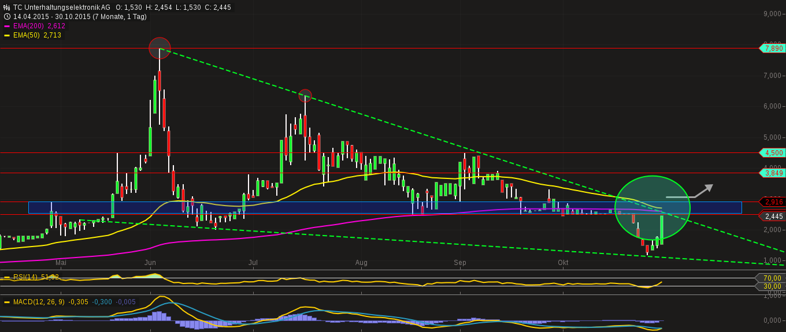Click the Okt month label on the time axis
The image size is (786, 332).
(x=563, y=263)
